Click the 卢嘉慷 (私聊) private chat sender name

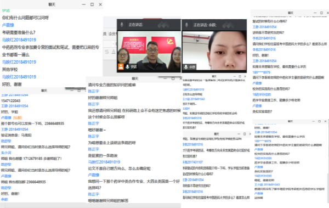(x=12, y=117)
